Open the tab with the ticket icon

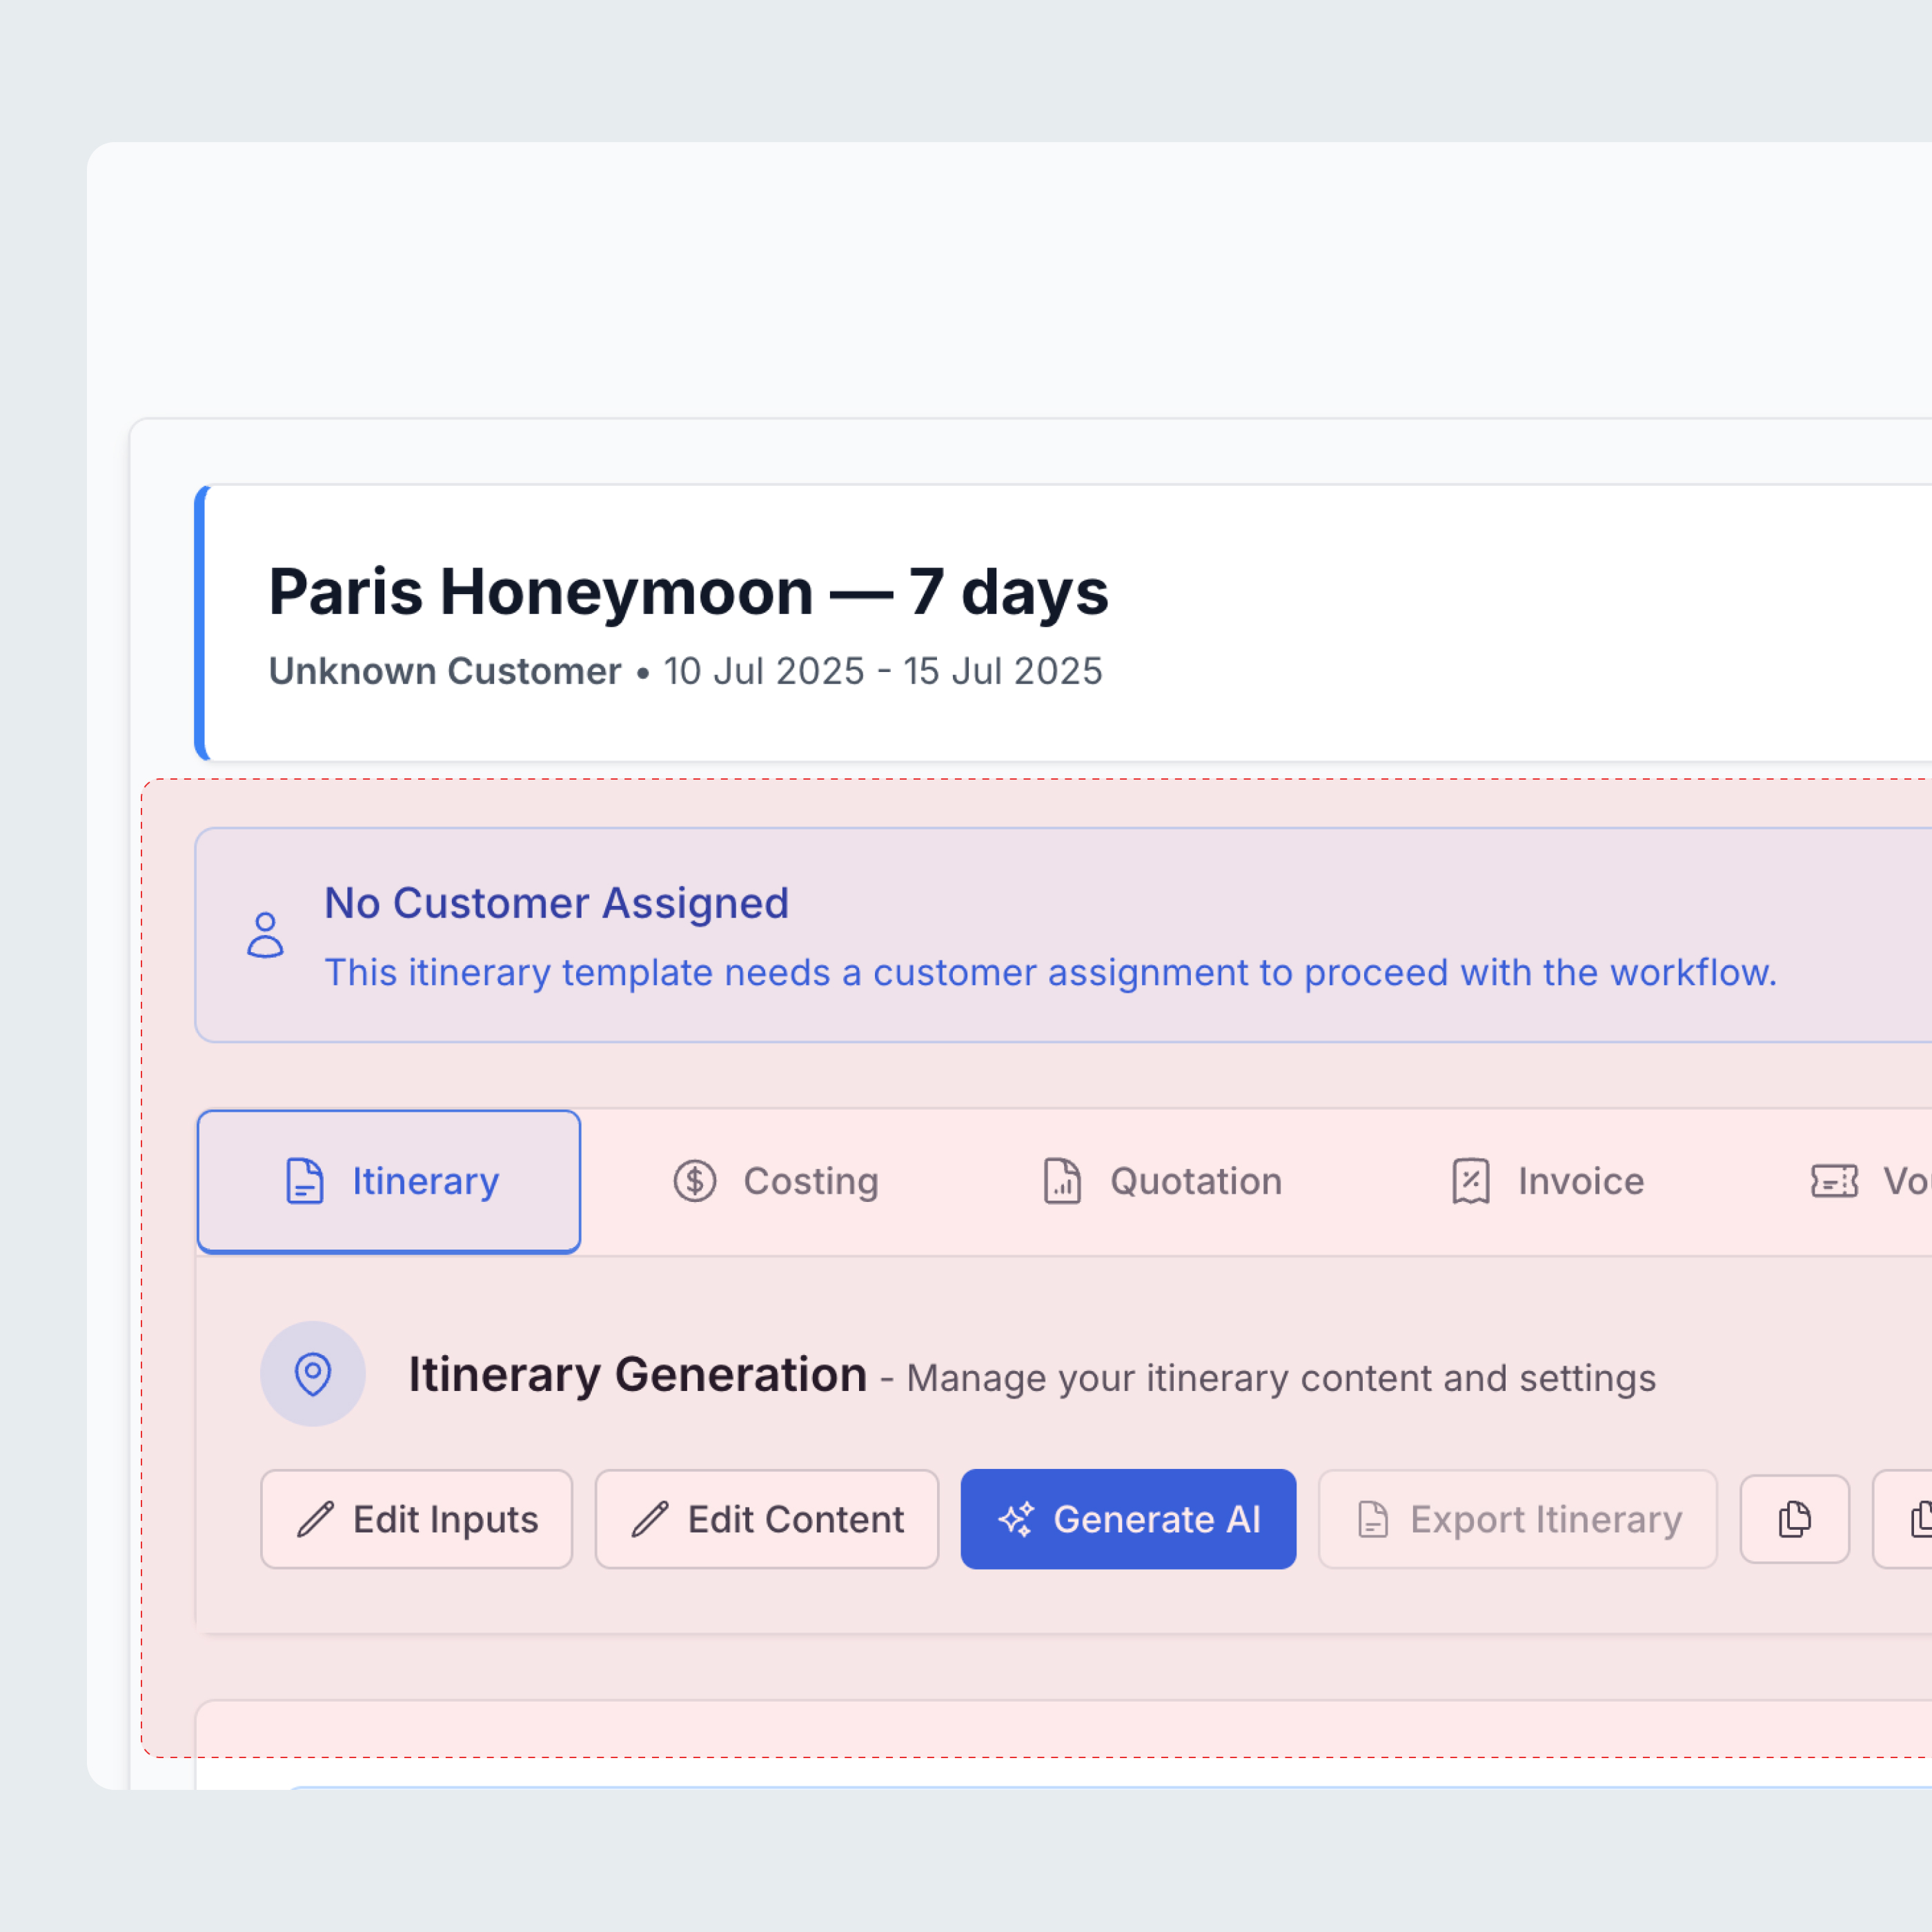pyautogui.click(x=1870, y=1181)
